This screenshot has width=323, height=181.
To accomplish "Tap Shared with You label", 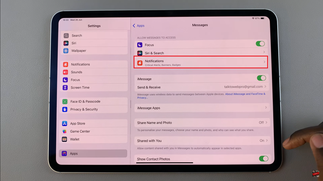I will (149, 141).
